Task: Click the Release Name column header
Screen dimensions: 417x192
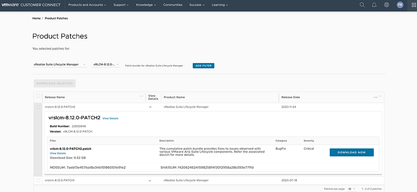Action: (55, 97)
